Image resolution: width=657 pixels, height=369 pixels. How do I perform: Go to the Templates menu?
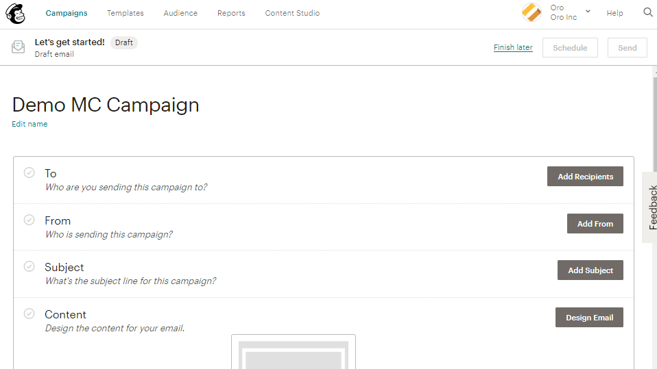[x=126, y=13]
